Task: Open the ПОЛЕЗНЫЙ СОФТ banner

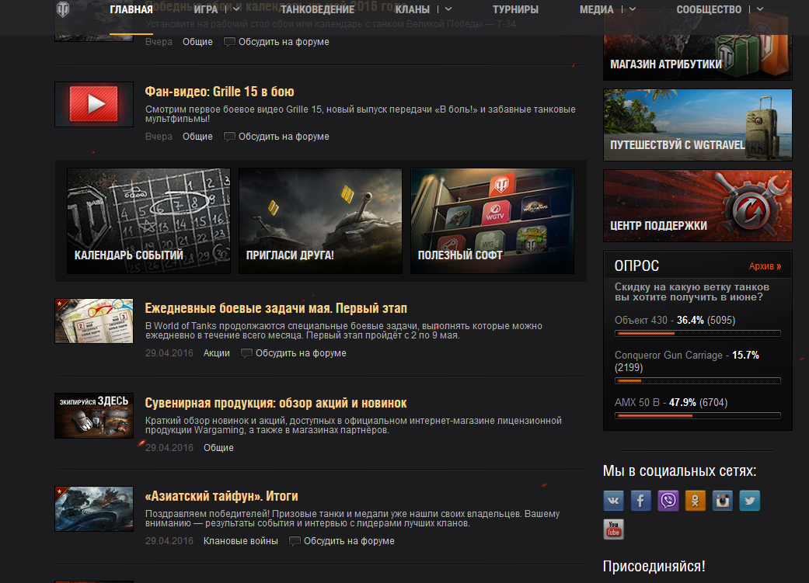Action: coord(492,220)
